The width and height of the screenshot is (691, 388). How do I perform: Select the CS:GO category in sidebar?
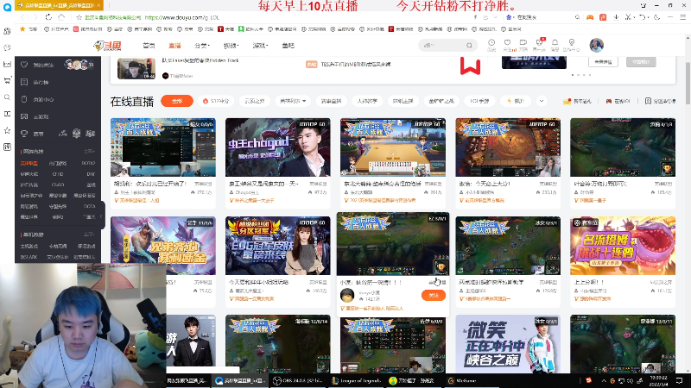click(x=58, y=185)
